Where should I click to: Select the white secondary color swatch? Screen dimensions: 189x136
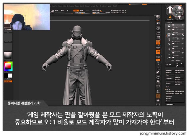tap(10, 76)
